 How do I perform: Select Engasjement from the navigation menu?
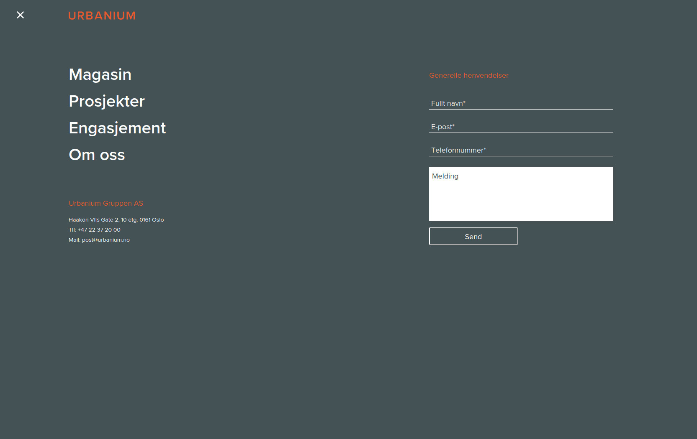(117, 128)
